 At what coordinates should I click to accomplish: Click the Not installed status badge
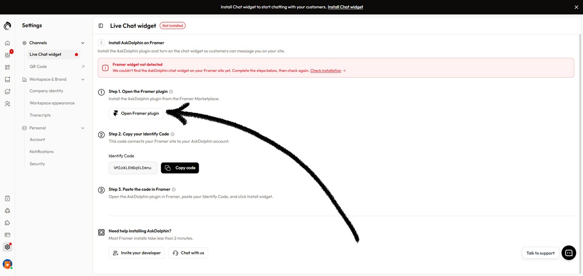(172, 26)
